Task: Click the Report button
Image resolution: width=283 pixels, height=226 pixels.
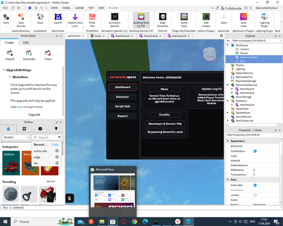Action: [122, 116]
